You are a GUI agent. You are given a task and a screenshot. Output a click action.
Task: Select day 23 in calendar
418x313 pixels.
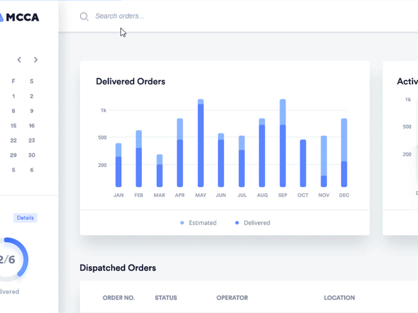31,140
